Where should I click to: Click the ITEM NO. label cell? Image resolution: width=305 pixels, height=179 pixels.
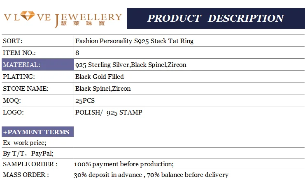tap(19, 53)
